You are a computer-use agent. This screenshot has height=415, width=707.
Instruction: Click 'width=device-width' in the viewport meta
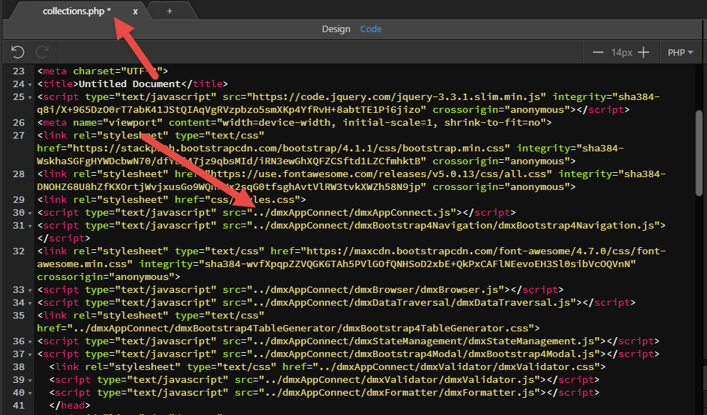(x=277, y=122)
